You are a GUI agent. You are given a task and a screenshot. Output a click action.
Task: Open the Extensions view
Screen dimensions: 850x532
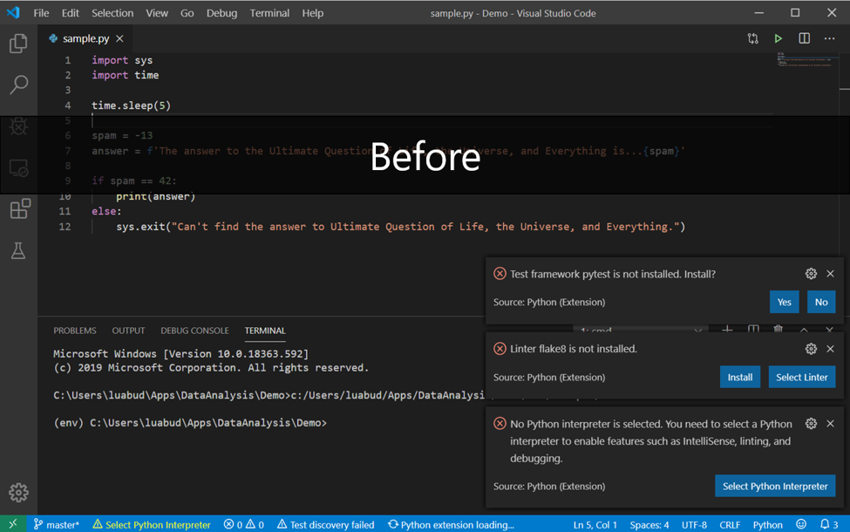18,209
